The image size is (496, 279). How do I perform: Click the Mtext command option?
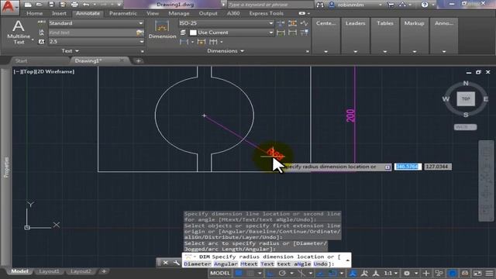tap(249, 263)
